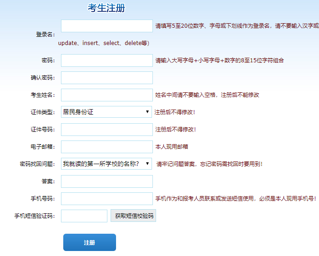Click the 密码找回问题 label text
Screen dimensions: 319x256
37,164
